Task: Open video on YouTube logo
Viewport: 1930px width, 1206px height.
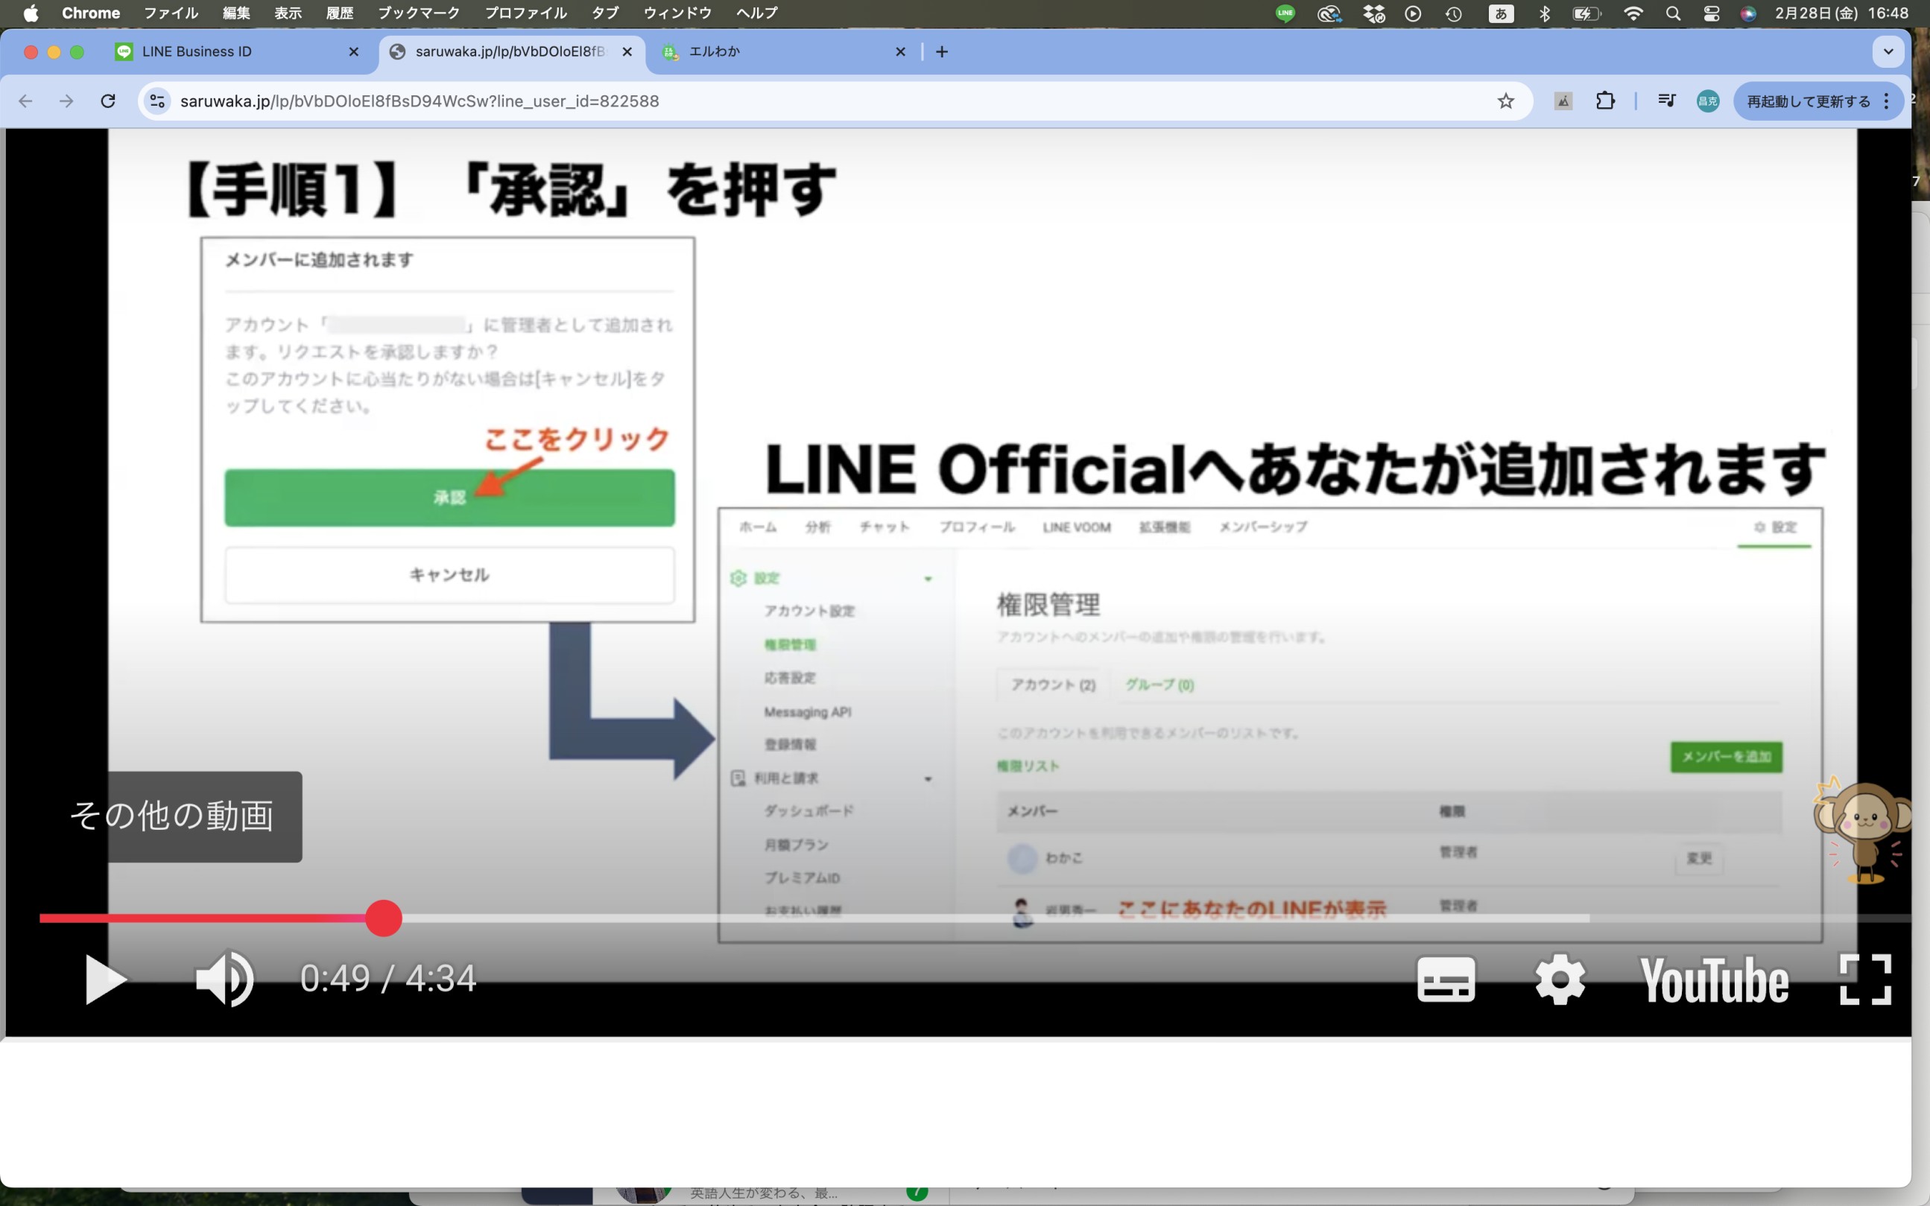Action: click(x=1714, y=980)
